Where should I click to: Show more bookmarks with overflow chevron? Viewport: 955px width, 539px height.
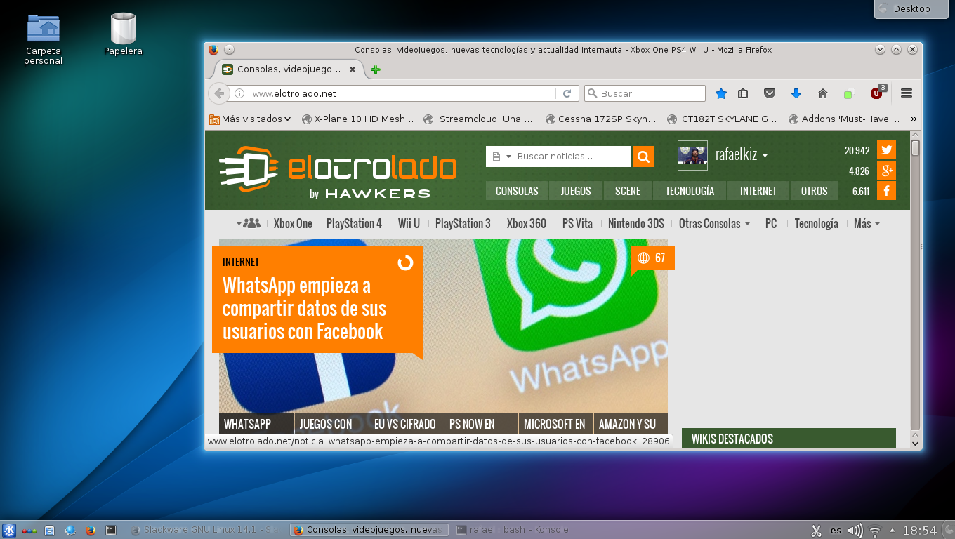[914, 119]
